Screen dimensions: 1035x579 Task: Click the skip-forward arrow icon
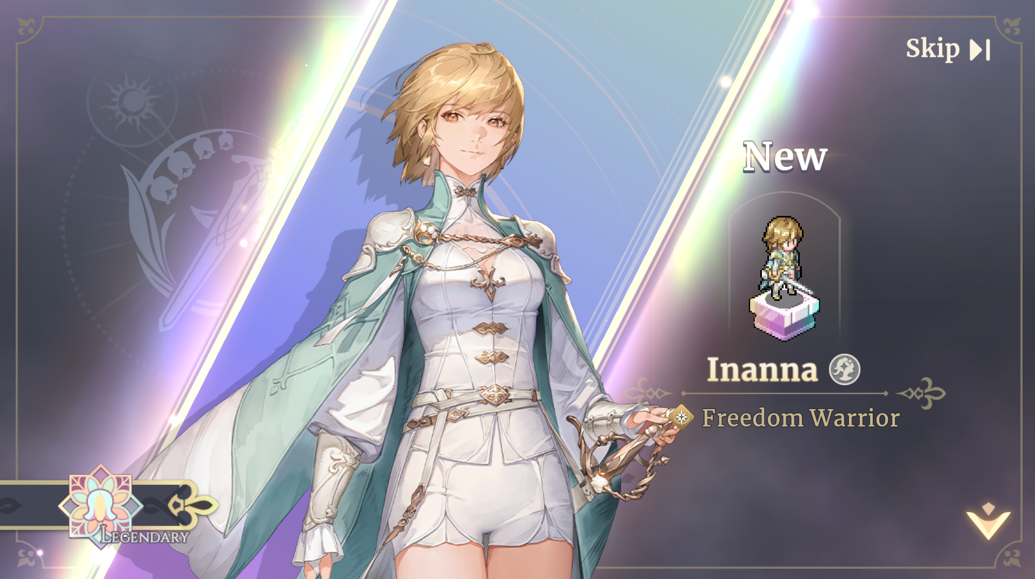tap(980, 50)
